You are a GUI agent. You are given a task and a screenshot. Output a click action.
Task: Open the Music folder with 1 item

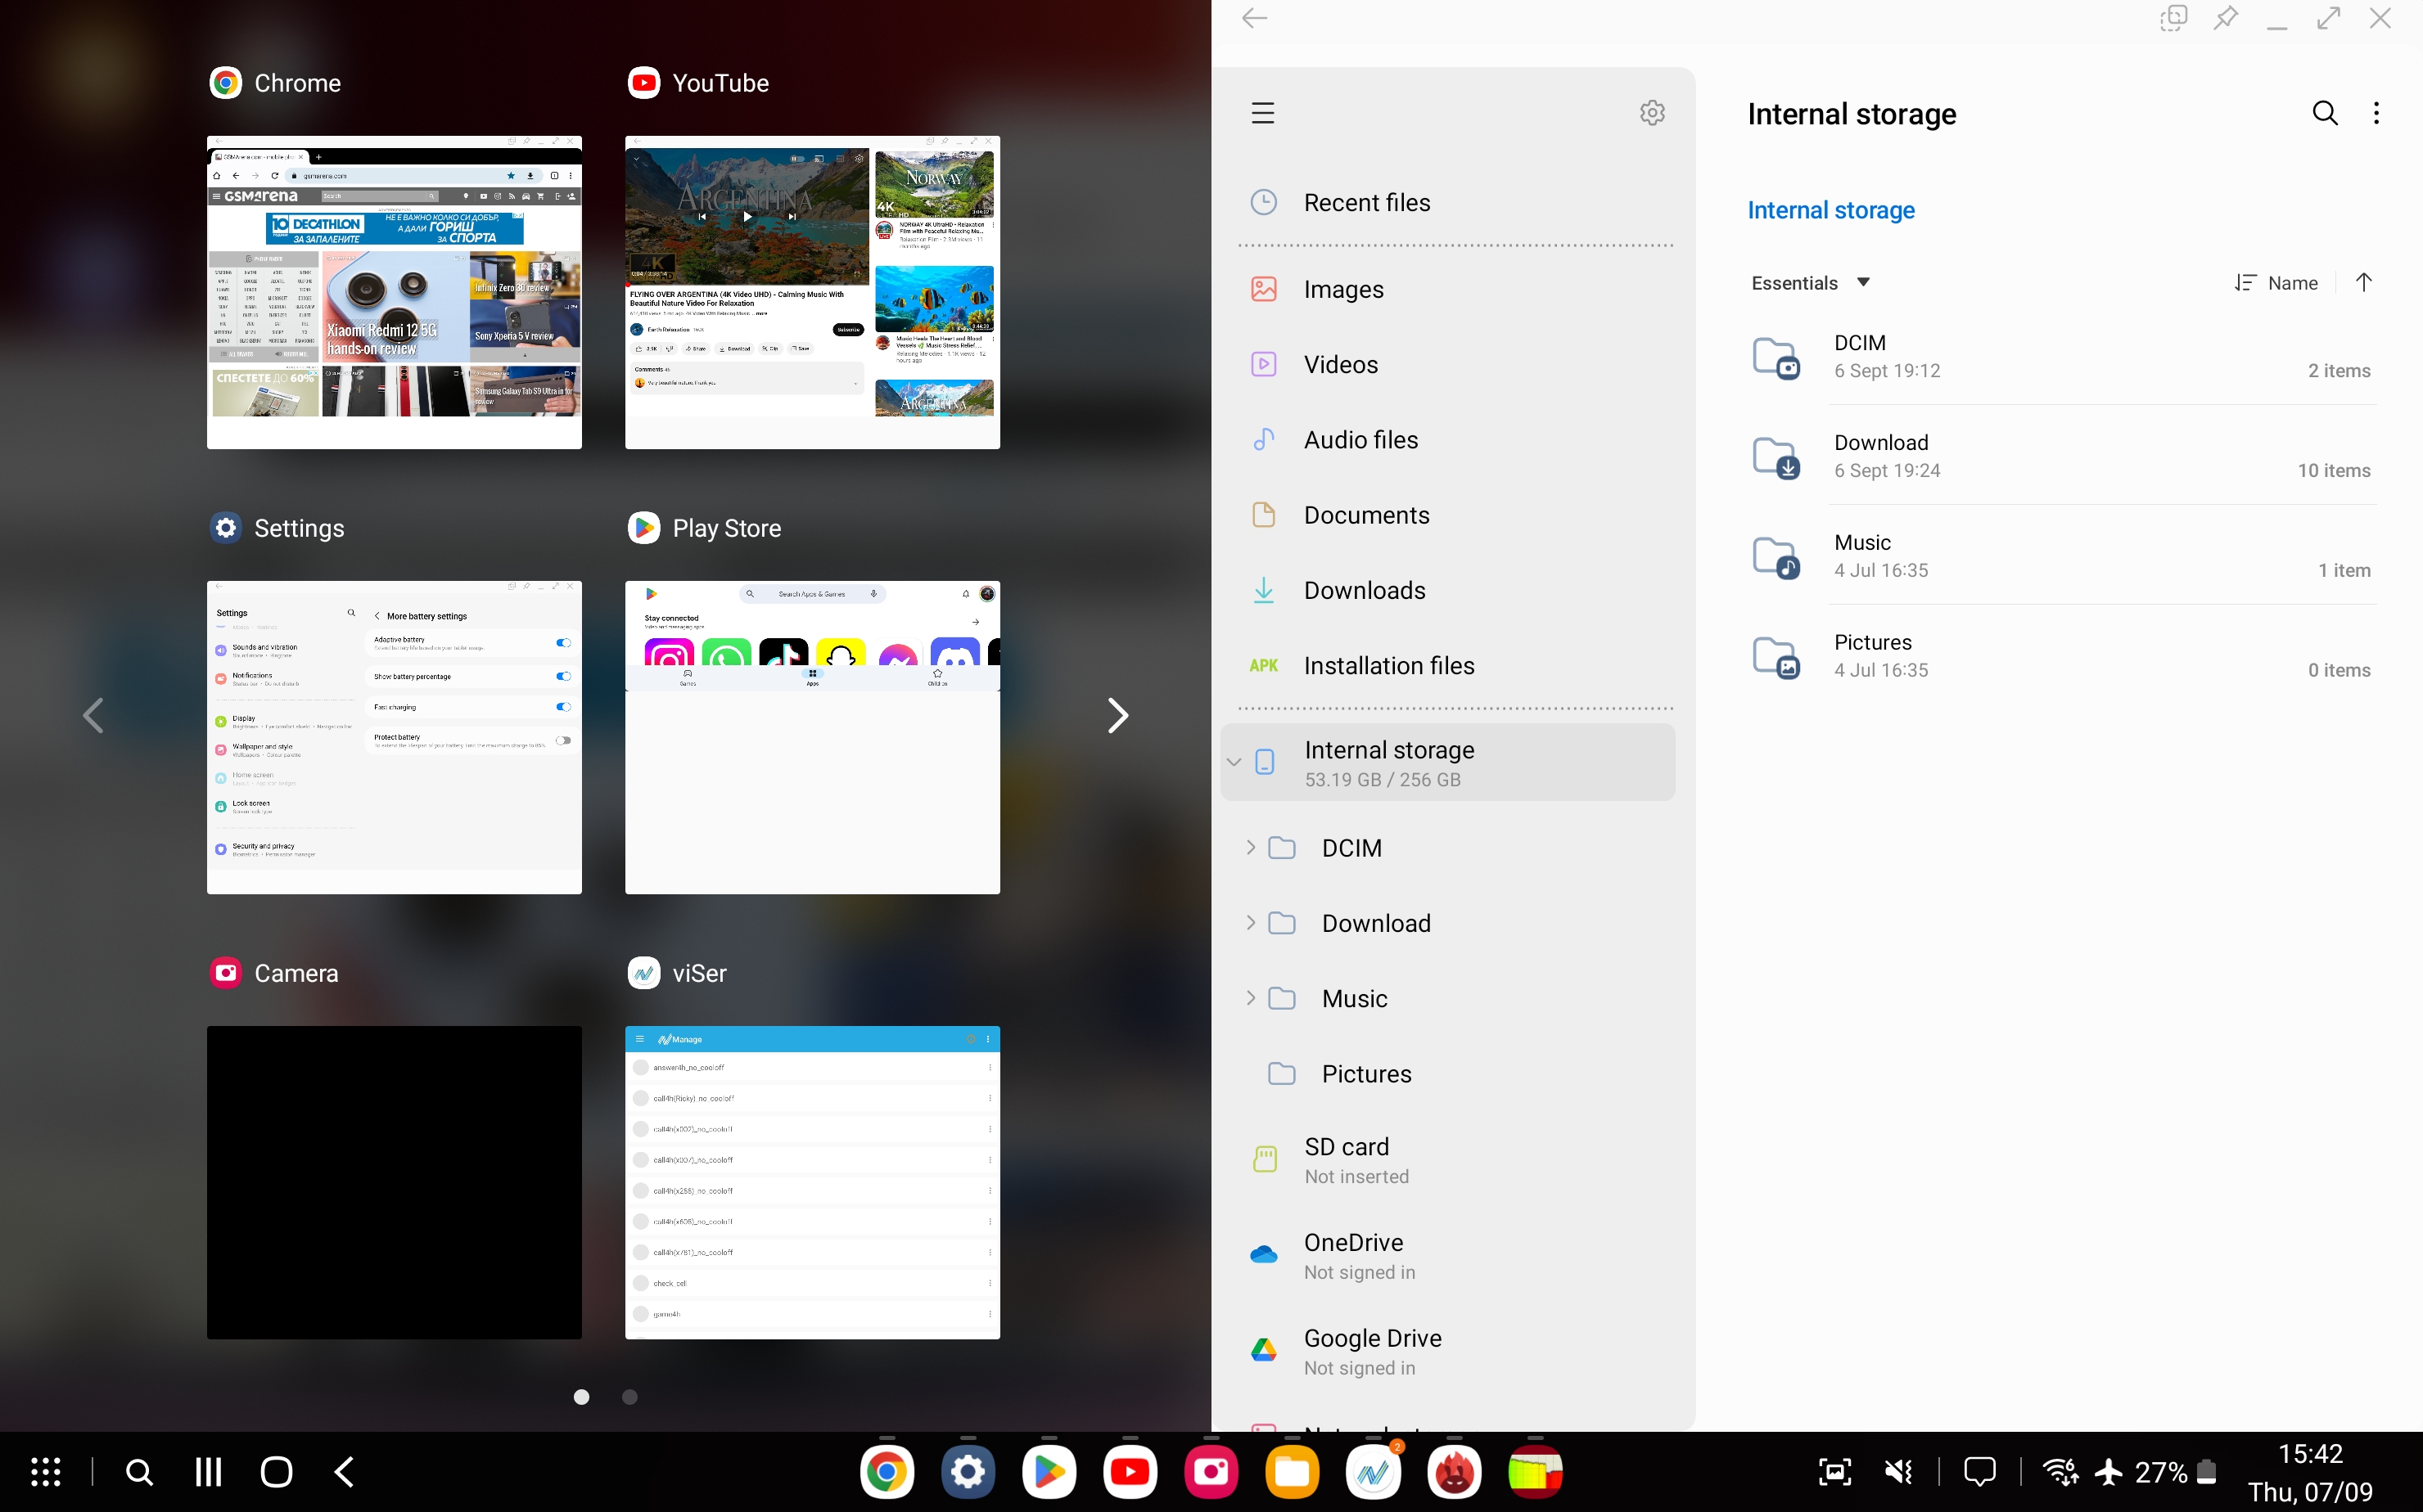click(2062, 556)
